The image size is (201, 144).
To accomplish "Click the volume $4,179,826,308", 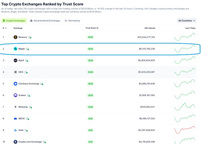I will [x=147, y=142].
